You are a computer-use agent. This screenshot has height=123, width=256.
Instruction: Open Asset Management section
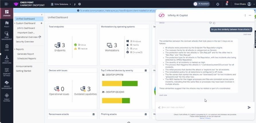point(7,36)
